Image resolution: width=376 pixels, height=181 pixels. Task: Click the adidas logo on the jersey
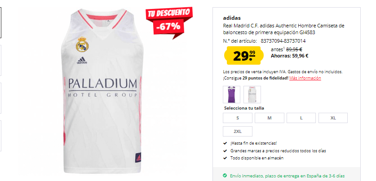[x=82, y=61]
